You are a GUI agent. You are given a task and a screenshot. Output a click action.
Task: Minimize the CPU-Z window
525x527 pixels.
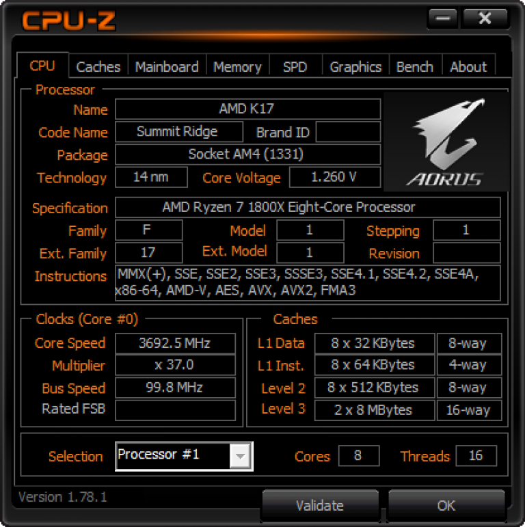(x=443, y=18)
